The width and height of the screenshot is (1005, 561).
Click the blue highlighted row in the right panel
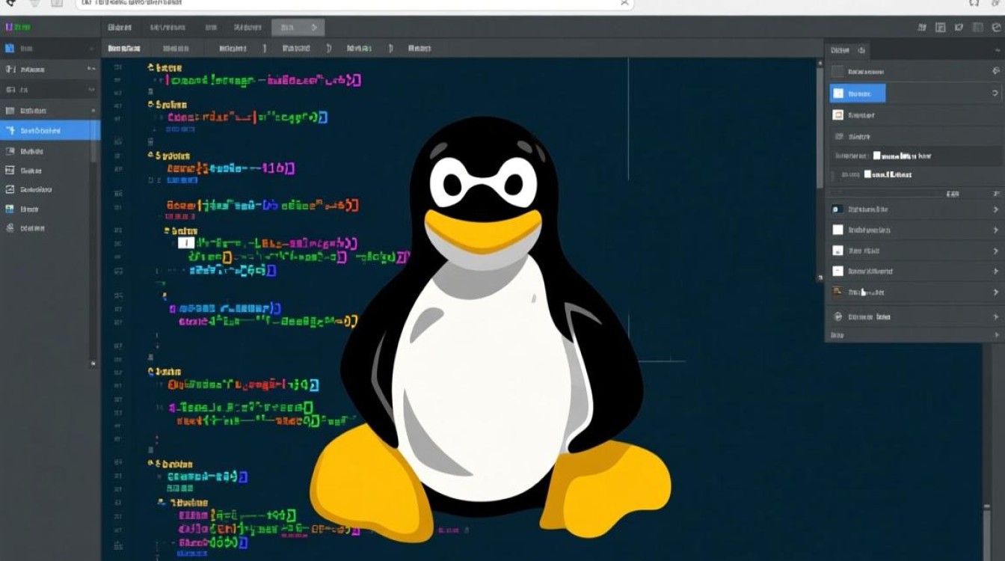coord(858,93)
